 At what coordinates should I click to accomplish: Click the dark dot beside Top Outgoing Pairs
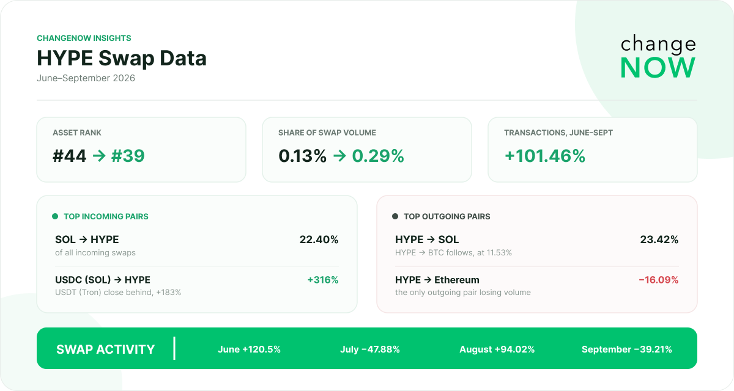click(395, 216)
